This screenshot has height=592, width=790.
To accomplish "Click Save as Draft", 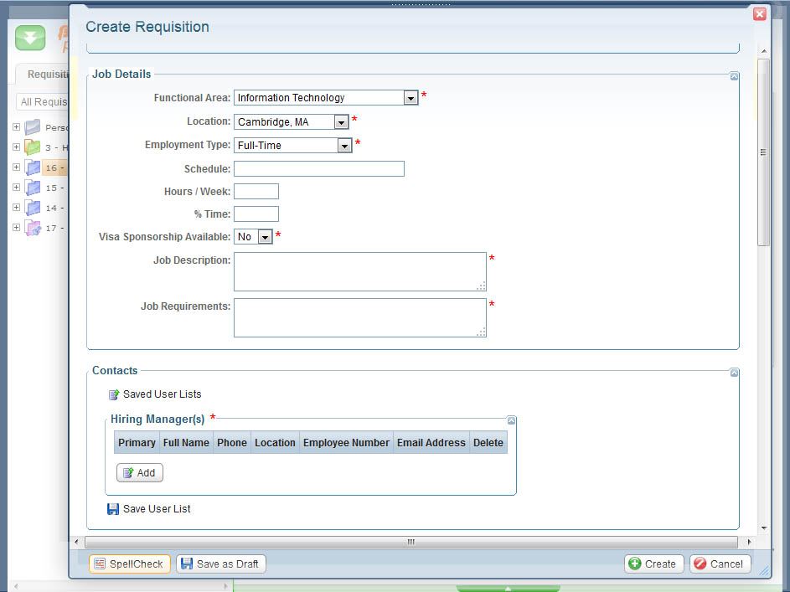I will [220, 564].
